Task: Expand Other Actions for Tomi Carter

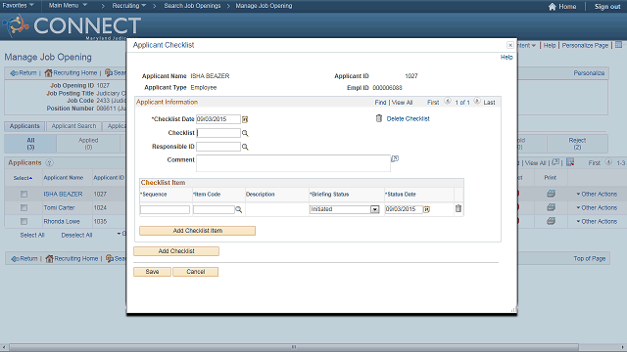Action: tap(597, 208)
